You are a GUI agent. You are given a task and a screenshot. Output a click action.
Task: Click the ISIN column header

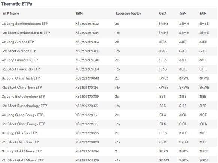click(x=79, y=14)
